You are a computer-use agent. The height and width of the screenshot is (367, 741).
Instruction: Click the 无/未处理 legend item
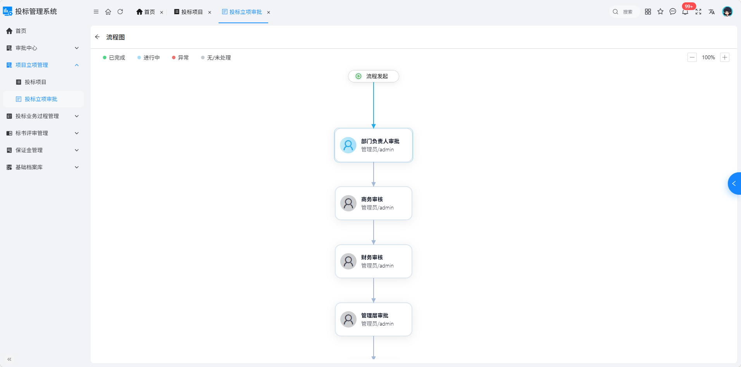(216, 58)
